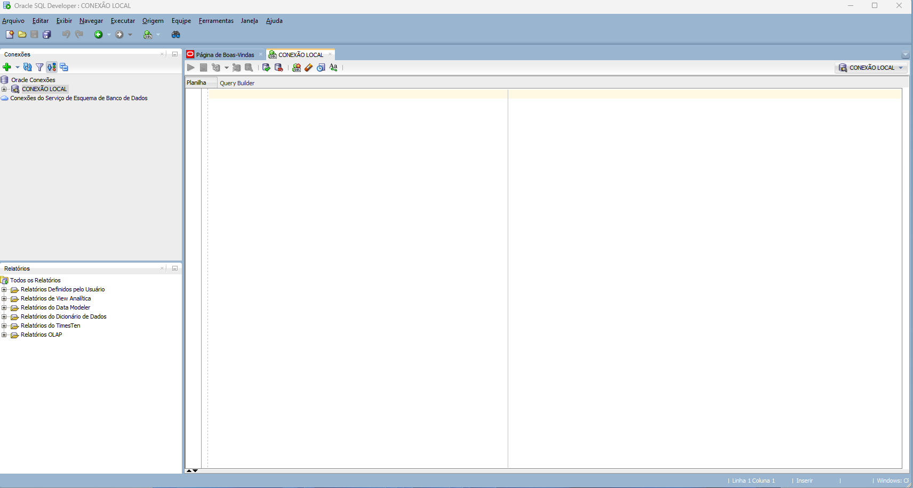Open the Executar menu
This screenshot has width=913, height=488.
click(123, 21)
